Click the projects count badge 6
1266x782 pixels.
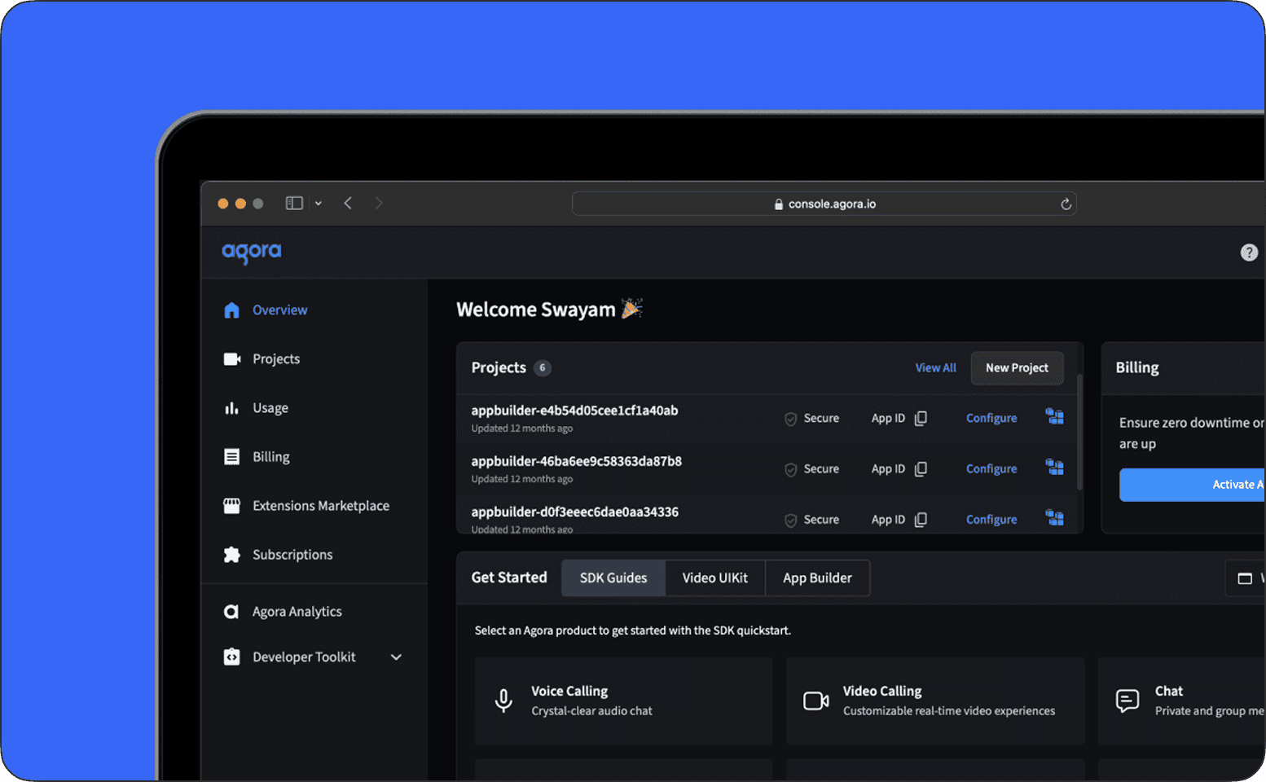543,368
